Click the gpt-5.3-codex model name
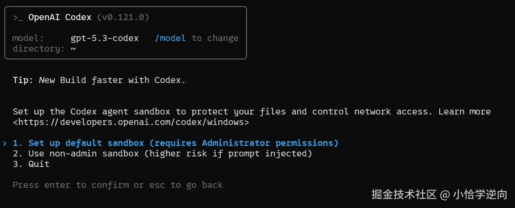This screenshot has height=208, width=515. click(104, 38)
